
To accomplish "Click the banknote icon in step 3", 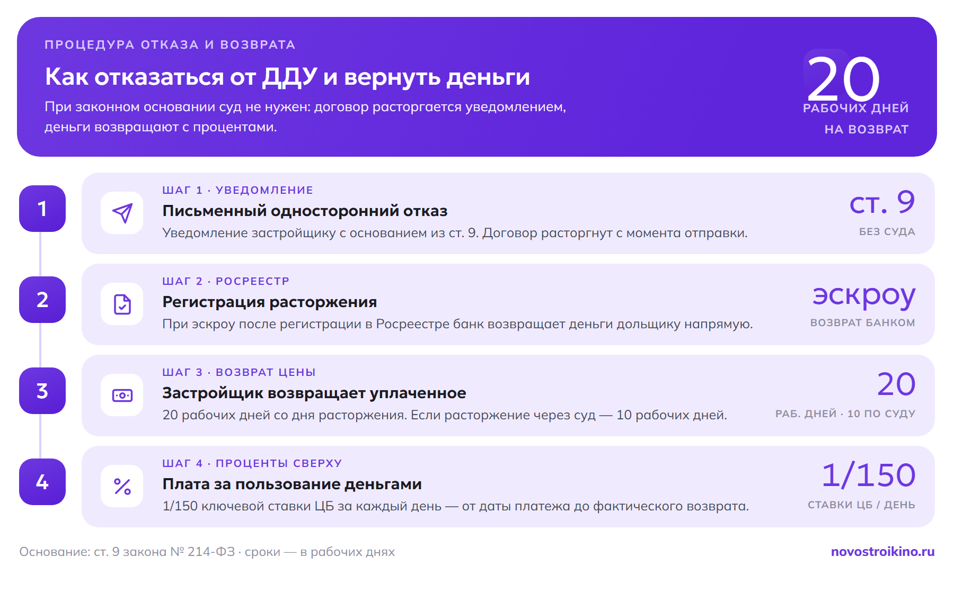I will point(122,395).
